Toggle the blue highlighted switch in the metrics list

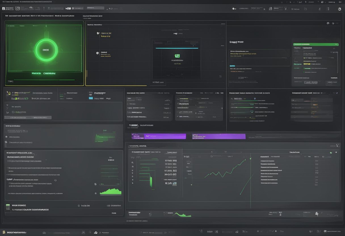click(x=90, y=98)
